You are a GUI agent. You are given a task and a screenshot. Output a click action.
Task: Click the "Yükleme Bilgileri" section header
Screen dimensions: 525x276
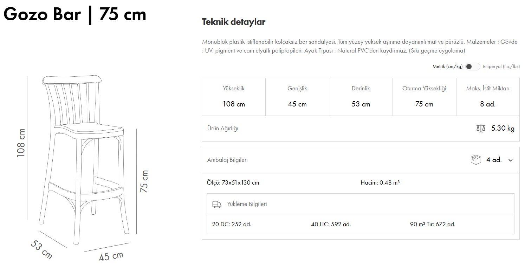tap(247, 204)
